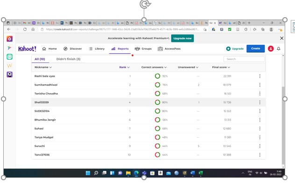The image size is (295, 189).
Task: Sort by Final score column
Action: coord(221,67)
